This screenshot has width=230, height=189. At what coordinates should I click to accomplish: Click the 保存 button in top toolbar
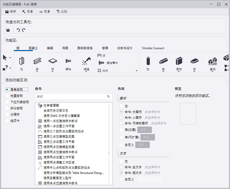11,12
